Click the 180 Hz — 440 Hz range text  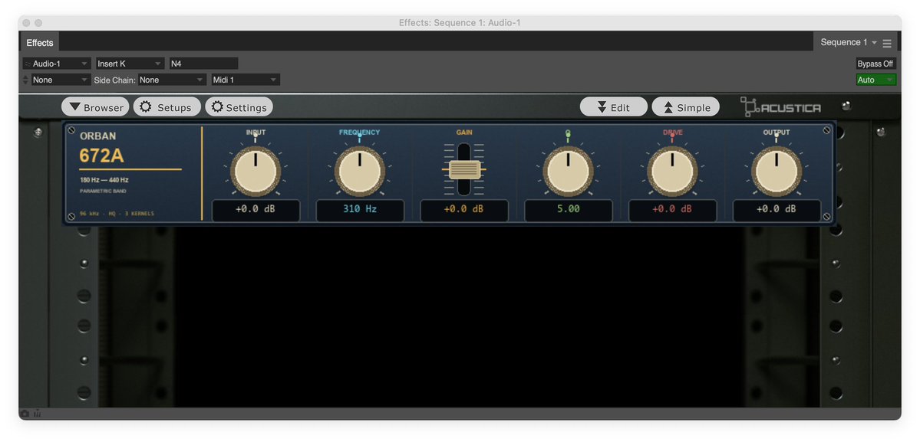pyautogui.click(x=104, y=180)
